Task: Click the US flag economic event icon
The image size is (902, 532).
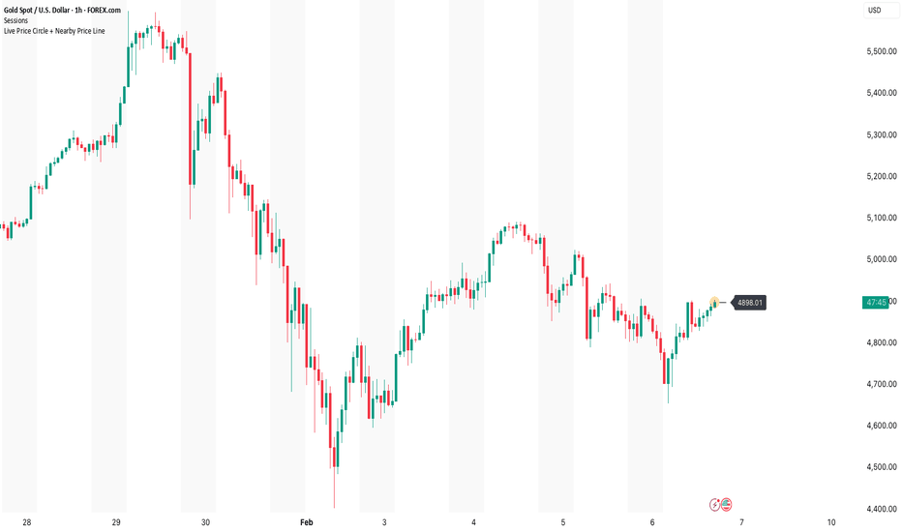Action: click(726, 504)
